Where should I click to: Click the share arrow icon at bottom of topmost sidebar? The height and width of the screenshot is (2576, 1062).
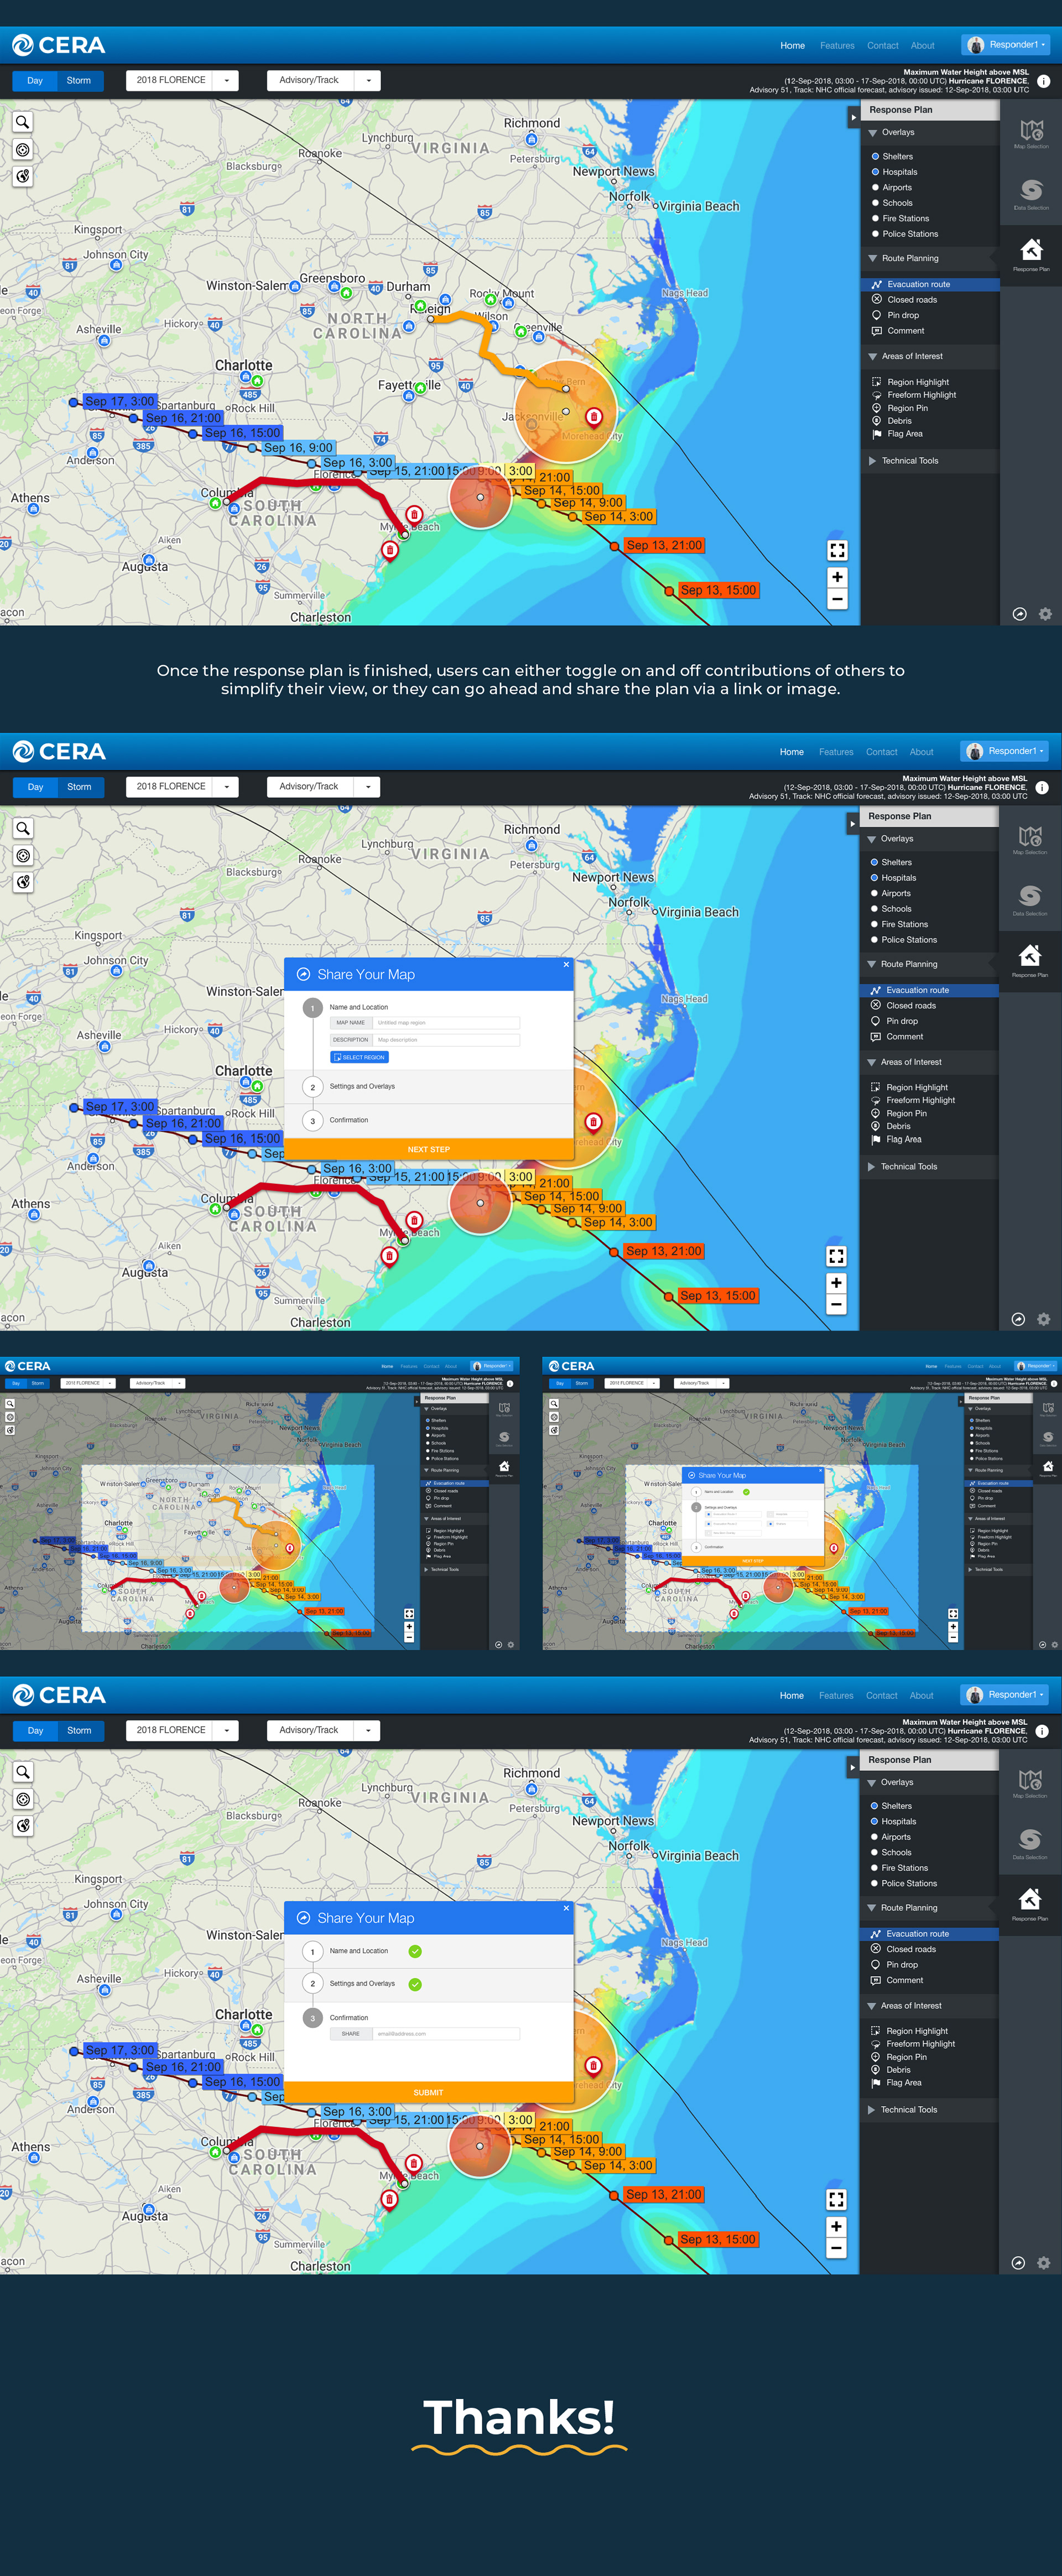pyautogui.click(x=1019, y=614)
